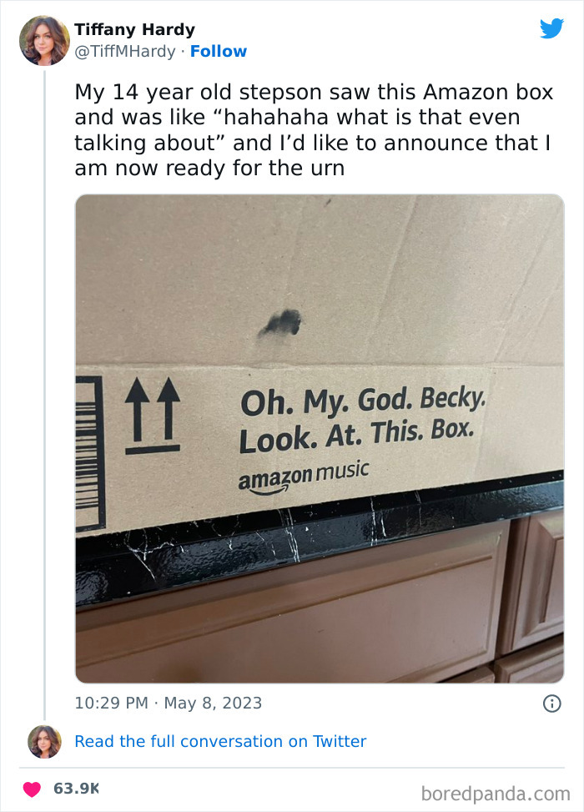
Task: Click the dot separator next to the handle
Action: (181, 52)
